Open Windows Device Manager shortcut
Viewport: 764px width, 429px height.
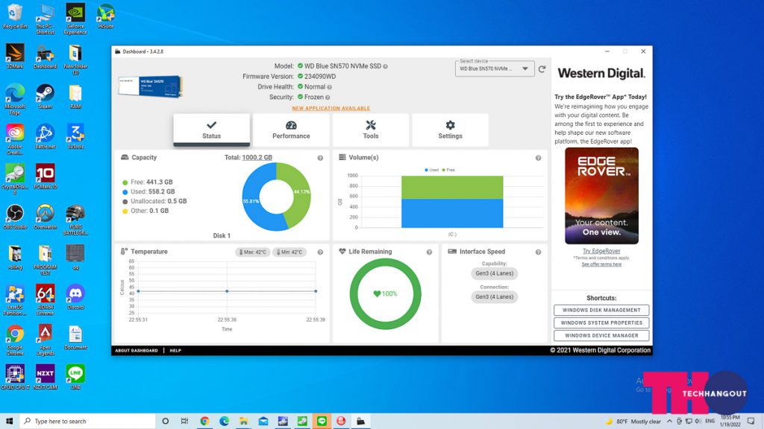coord(601,335)
